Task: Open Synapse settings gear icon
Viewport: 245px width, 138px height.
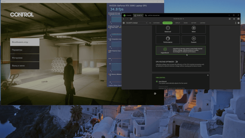Action: [x=234, y=19]
